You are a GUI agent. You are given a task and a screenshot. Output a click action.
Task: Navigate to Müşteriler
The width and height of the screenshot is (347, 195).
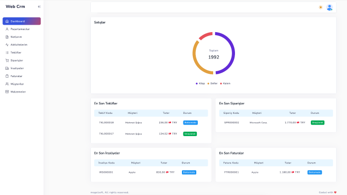(x=22, y=84)
